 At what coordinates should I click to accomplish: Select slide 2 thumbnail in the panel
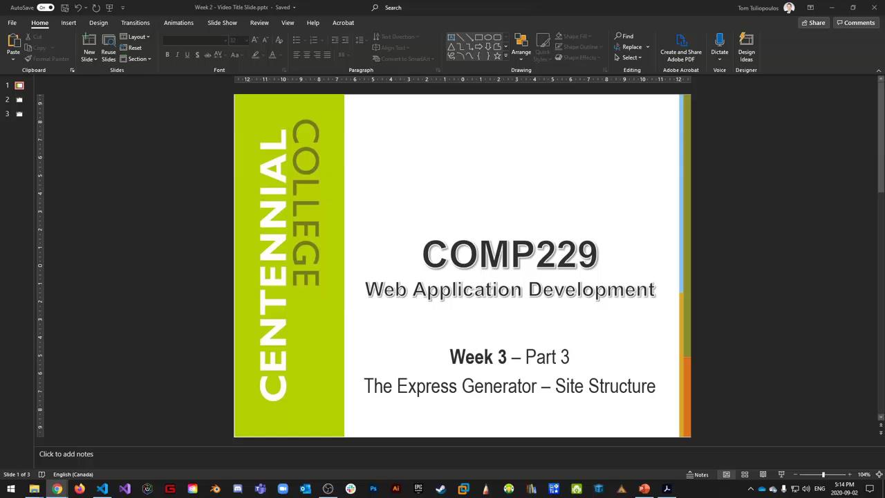(19, 99)
